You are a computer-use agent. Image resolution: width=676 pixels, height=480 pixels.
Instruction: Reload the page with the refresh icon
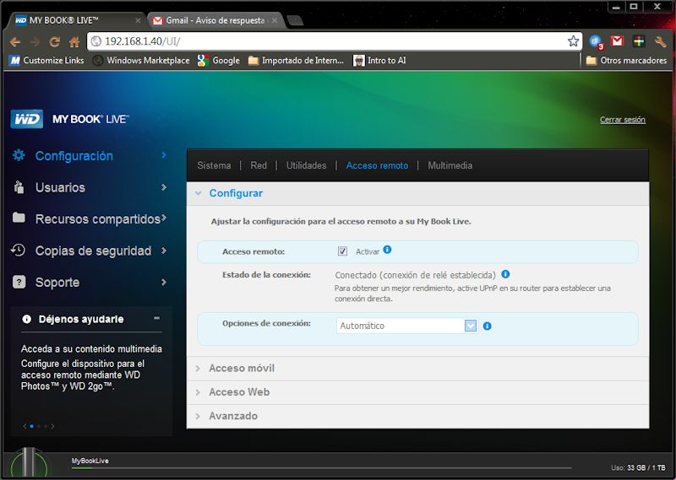[x=54, y=42]
